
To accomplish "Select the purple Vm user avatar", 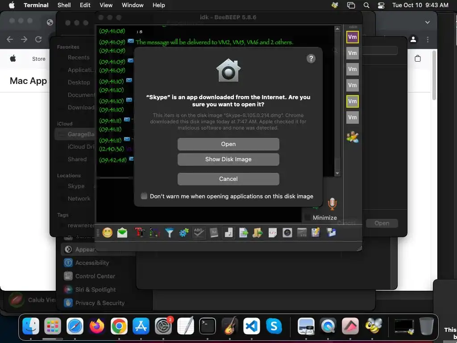I will (353, 37).
